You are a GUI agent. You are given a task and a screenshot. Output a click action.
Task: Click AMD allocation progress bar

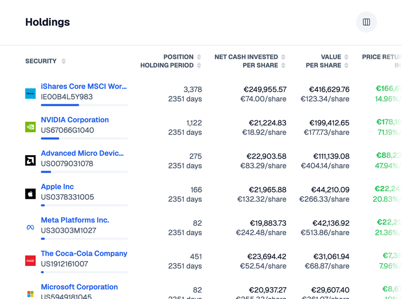84,172
